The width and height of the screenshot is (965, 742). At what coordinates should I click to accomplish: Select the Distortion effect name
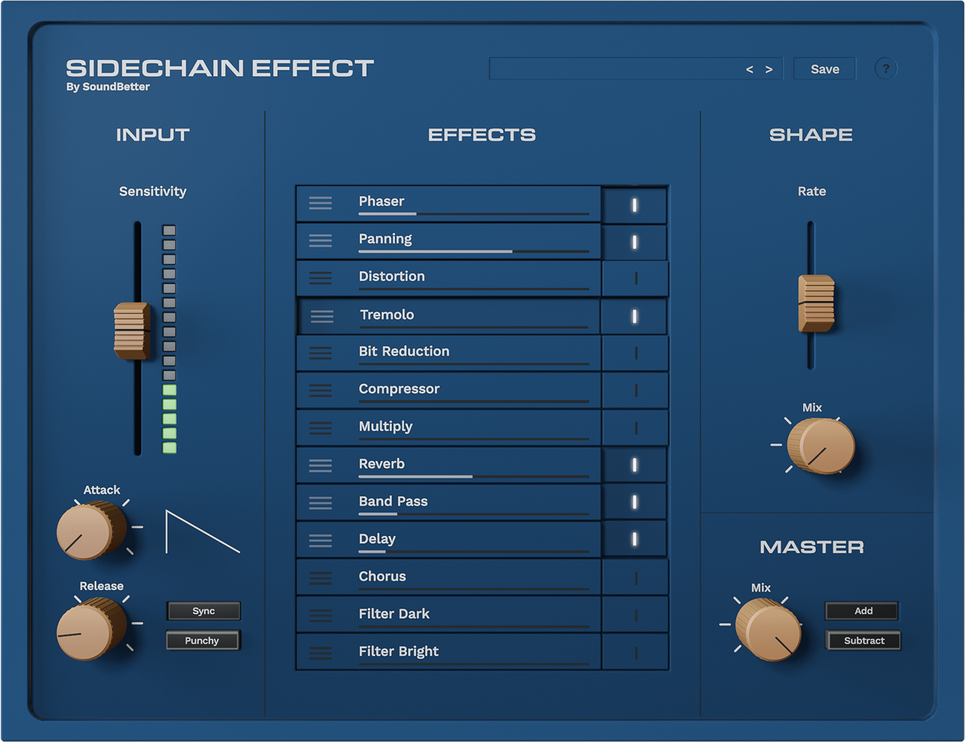392,276
